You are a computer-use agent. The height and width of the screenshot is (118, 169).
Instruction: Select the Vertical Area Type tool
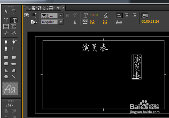coord(14,26)
